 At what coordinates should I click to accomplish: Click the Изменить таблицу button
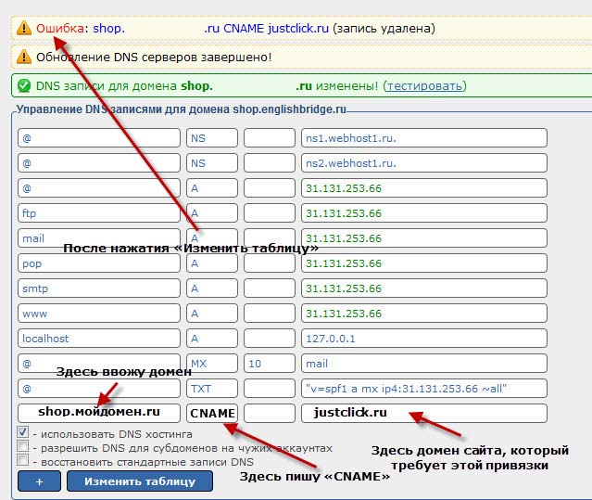140,481
